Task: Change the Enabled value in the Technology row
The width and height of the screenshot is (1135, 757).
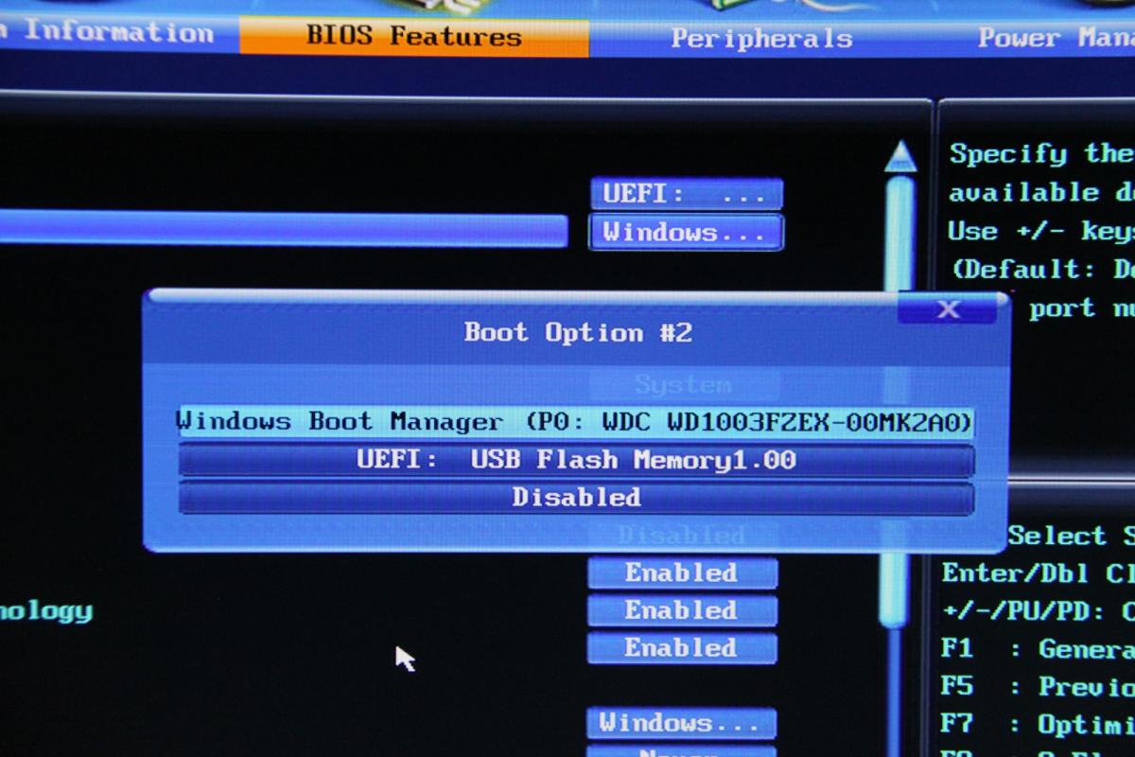Action: pyautogui.click(x=682, y=610)
